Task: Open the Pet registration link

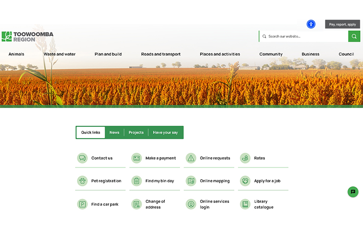Action: click(106, 181)
